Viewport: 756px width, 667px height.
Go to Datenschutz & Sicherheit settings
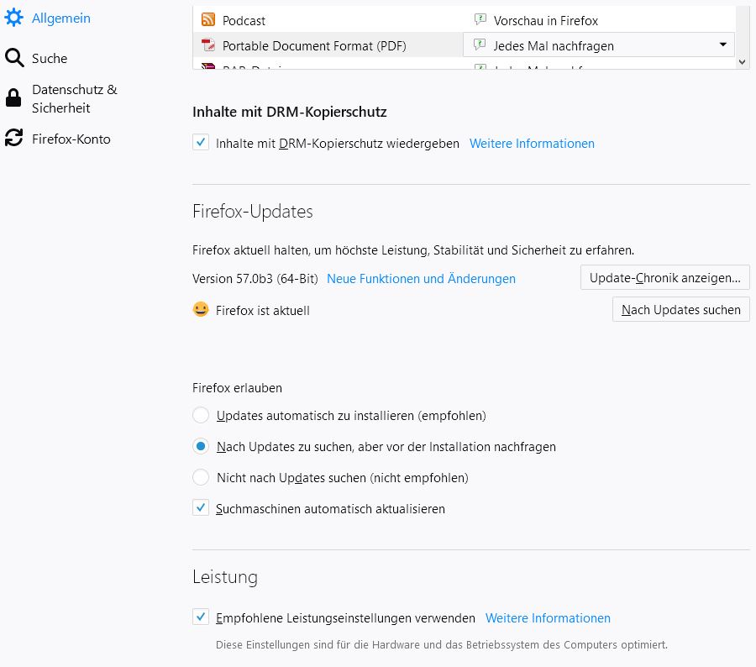[x=74, y=98]
